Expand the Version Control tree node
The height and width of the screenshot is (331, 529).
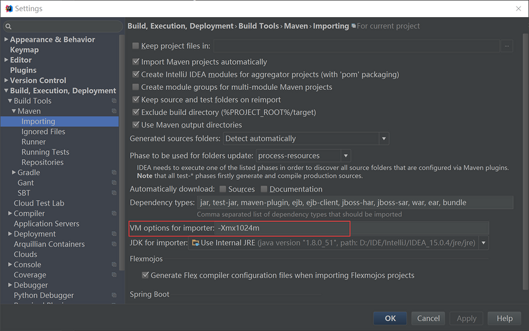[x=7, y=81]
